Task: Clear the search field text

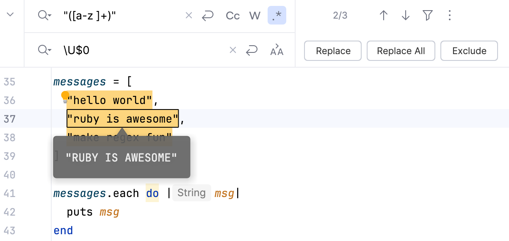Action: 189,16
